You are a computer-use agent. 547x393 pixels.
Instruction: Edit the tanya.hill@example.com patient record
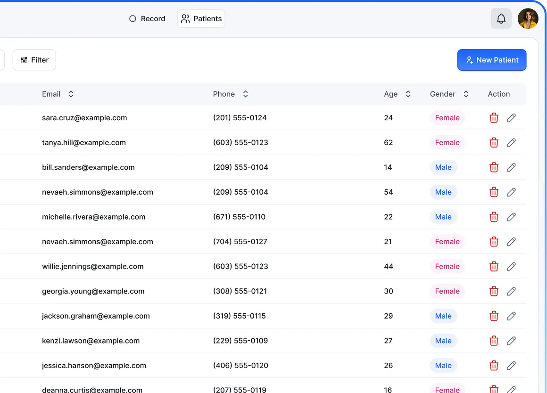click(511, 143)
